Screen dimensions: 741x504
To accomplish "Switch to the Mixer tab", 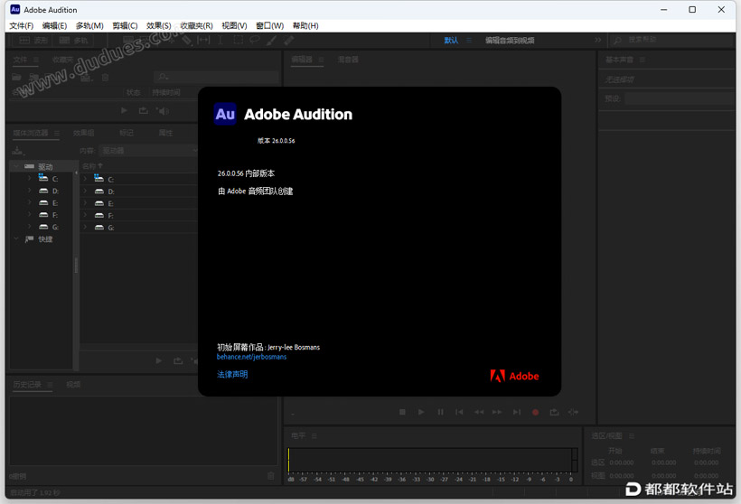I will tap(348, 60).
